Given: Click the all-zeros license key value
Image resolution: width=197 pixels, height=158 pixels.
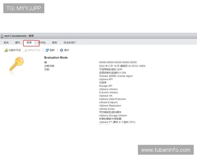Looking at the screenshot, I should point(118,62).
